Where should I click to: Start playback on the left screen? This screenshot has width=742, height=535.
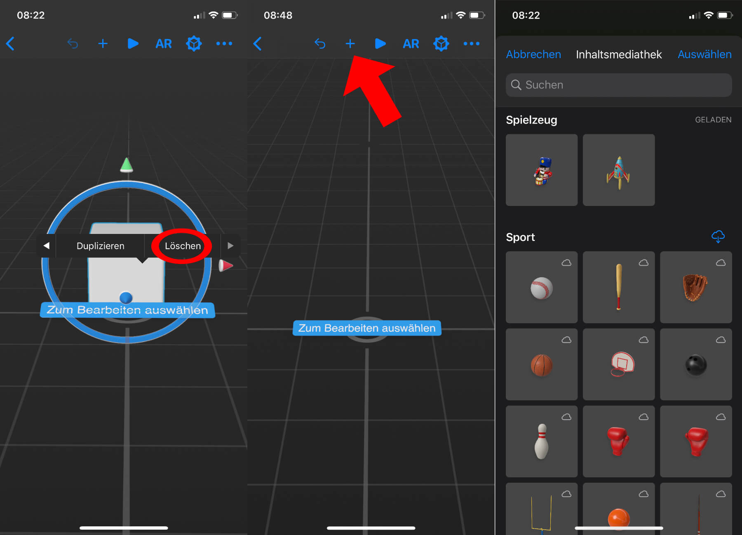(x=133, y=43)
